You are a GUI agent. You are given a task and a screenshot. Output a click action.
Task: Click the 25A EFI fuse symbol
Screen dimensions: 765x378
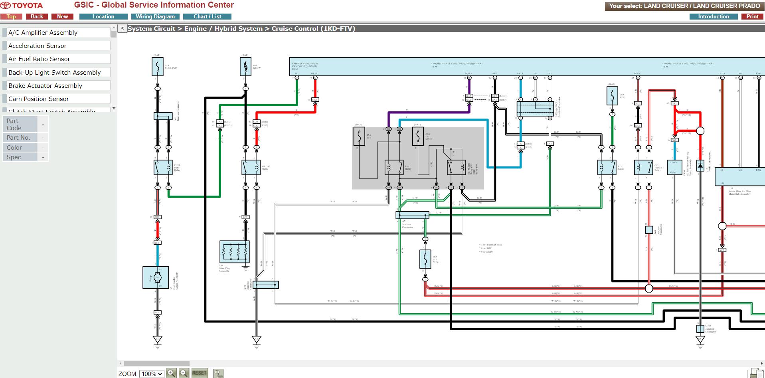point(359,136)
